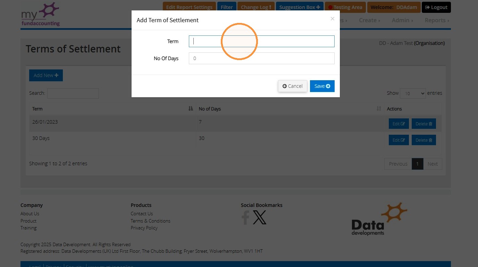Screen dimensions: 478x267
Task: Delete the 26/01/2023 term row
Action: pos(424,124)
